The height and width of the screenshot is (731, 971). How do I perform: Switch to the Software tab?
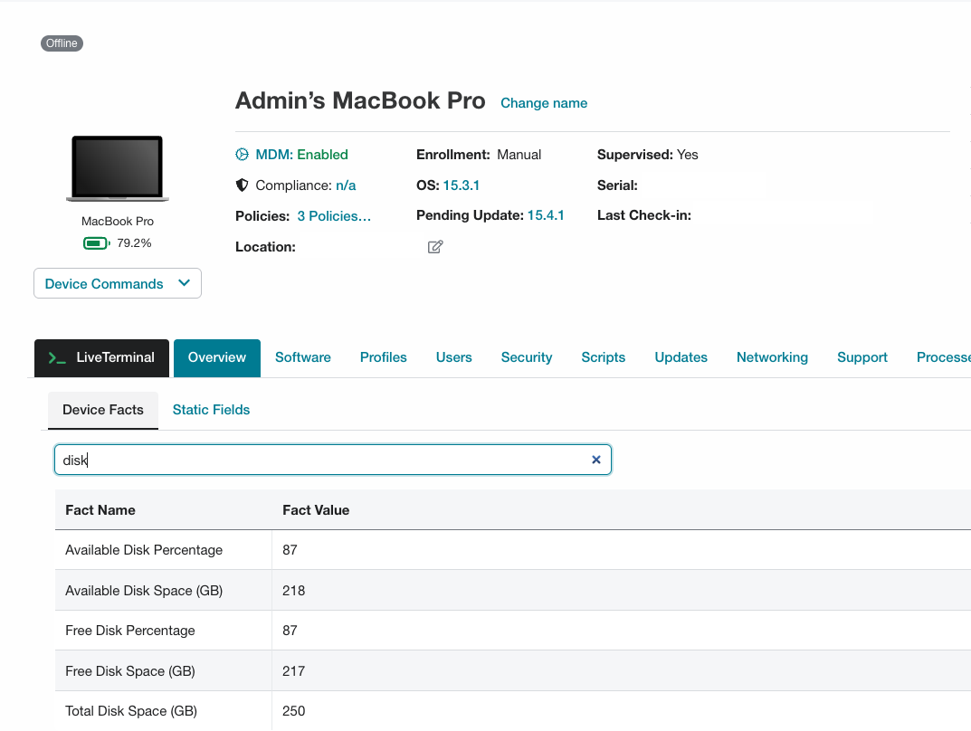303,357
